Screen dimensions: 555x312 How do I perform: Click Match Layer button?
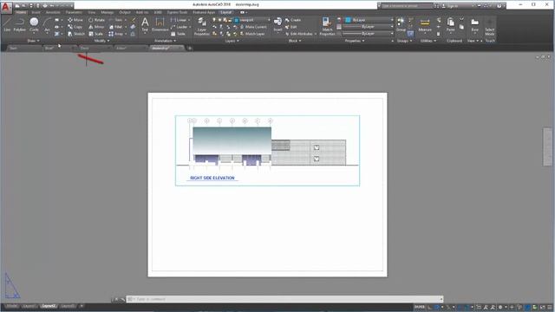coord(252,34)
